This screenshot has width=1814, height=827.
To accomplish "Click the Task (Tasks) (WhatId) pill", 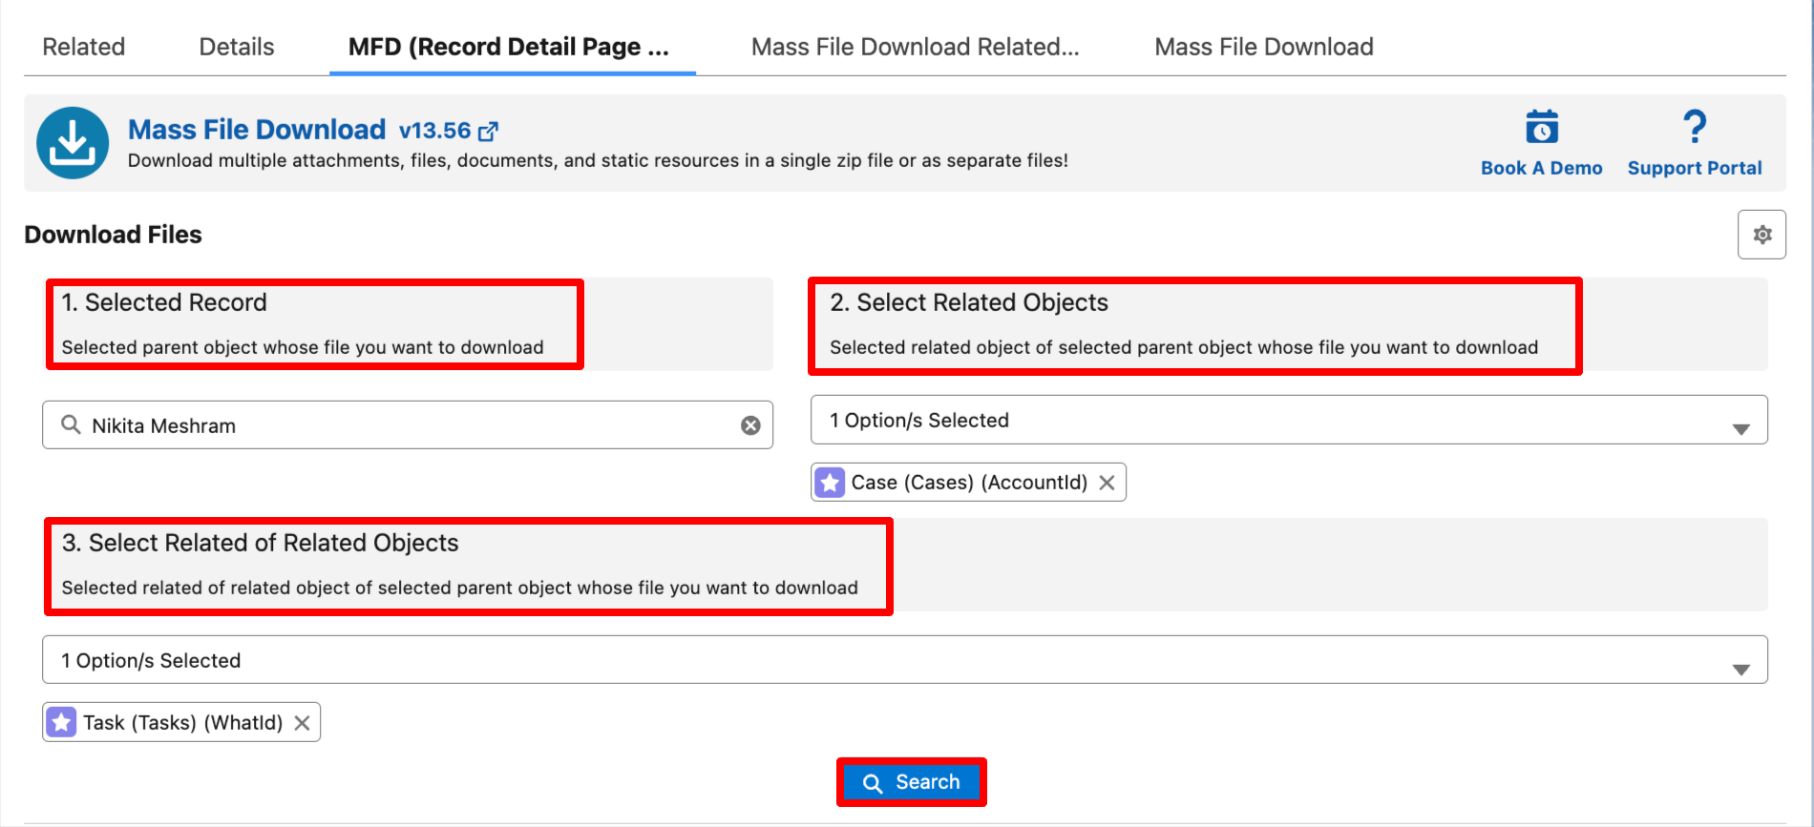I will tap(181, 722).
